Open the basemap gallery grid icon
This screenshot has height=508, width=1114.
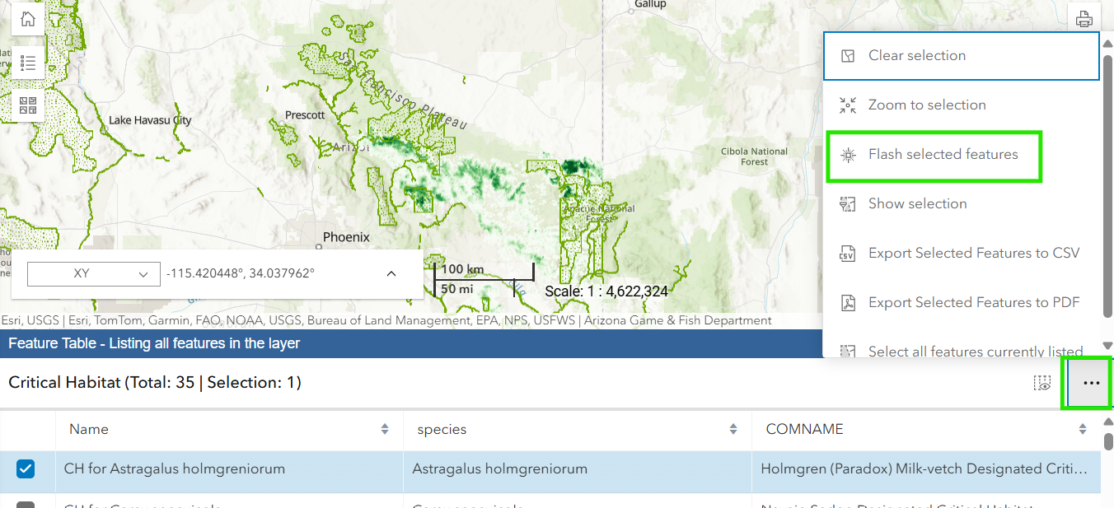pyautogui.click(x=28, y=105)
